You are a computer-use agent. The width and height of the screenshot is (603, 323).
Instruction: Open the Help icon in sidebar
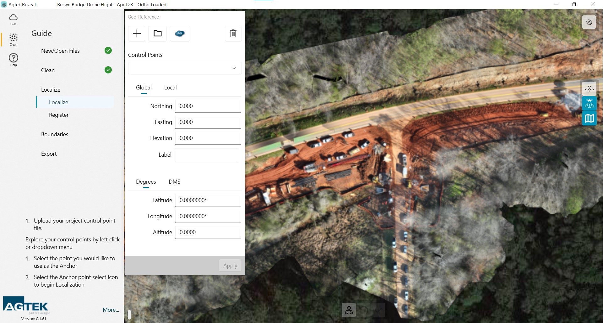pyautogui.click(x=13, y=59)
